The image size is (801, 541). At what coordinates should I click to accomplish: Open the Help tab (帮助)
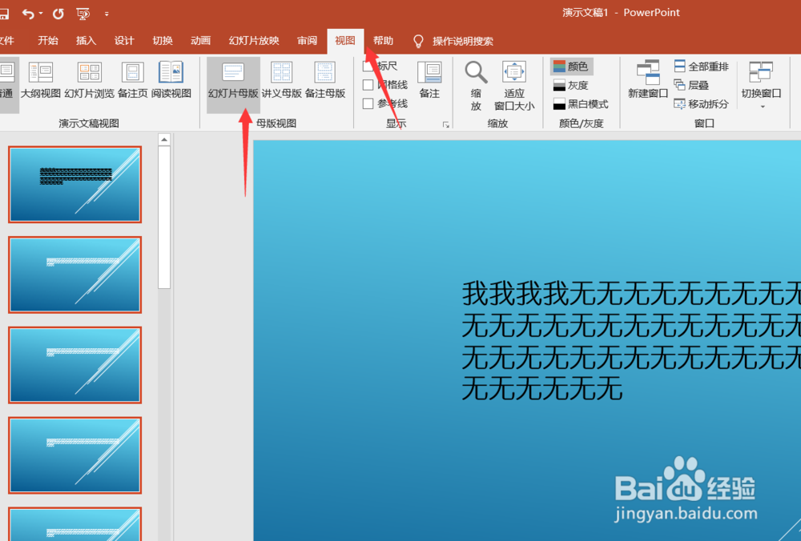[383, 41]
